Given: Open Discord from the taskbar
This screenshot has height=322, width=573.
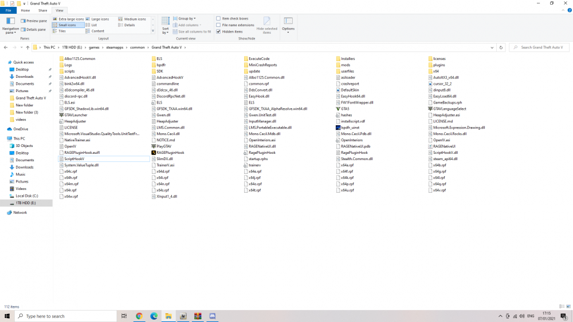Looking at the screenshot, I should click(x=213, y=316).
